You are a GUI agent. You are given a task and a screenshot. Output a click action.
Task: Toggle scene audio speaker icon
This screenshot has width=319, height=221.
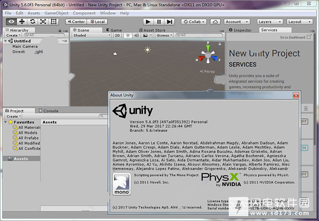click(136, 35)
